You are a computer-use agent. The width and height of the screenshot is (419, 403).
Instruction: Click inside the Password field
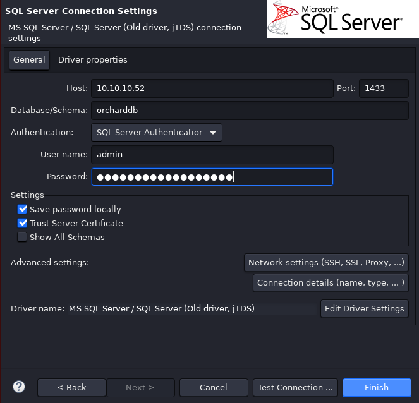pos(212,177)
